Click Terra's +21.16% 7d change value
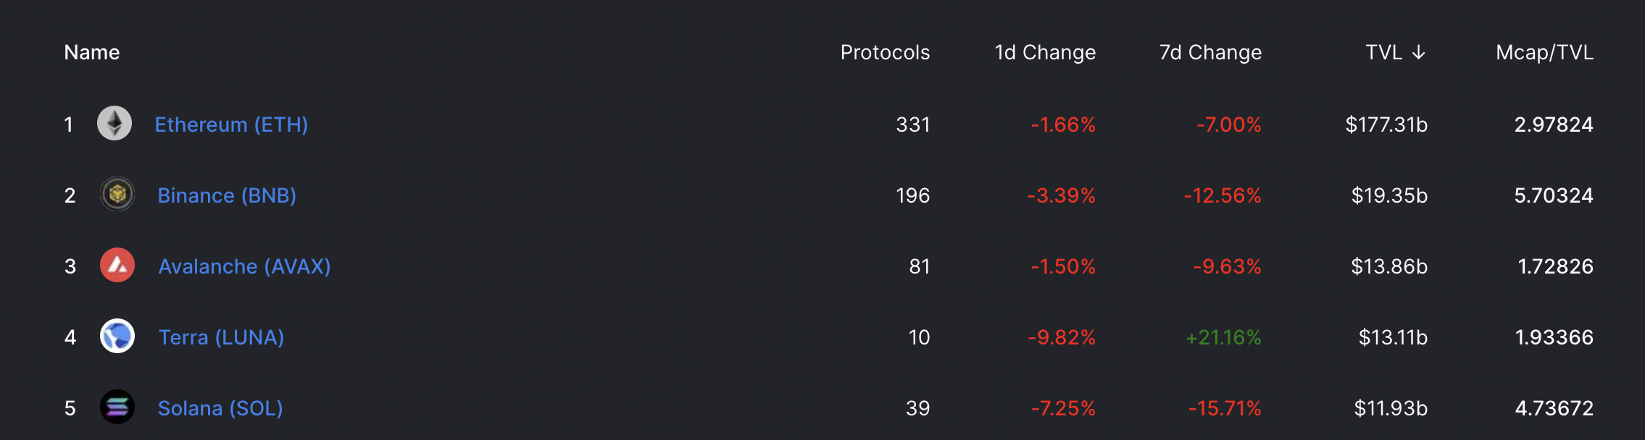The width and height of the screenshot is (1645, 440). [x=1223, y=337]
